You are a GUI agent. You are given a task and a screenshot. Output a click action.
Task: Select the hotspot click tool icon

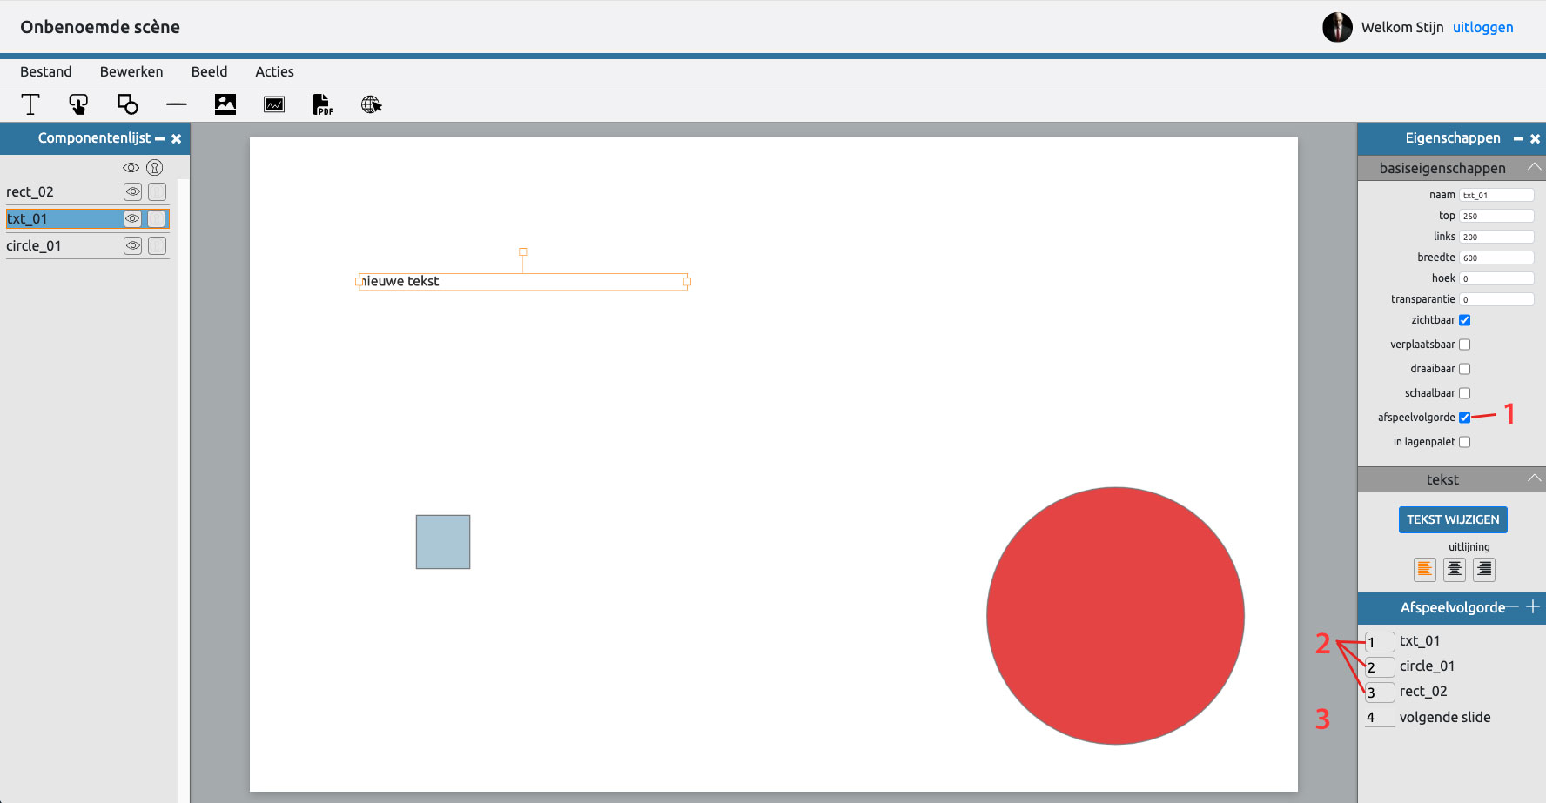tap(78, 104)
